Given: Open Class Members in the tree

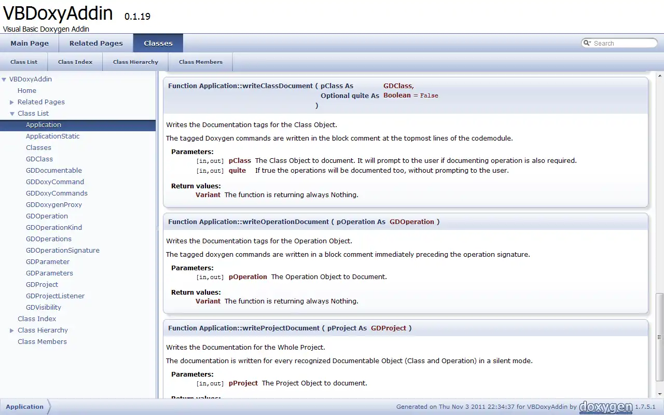Looking at the screenshot, I should (42, 342).
